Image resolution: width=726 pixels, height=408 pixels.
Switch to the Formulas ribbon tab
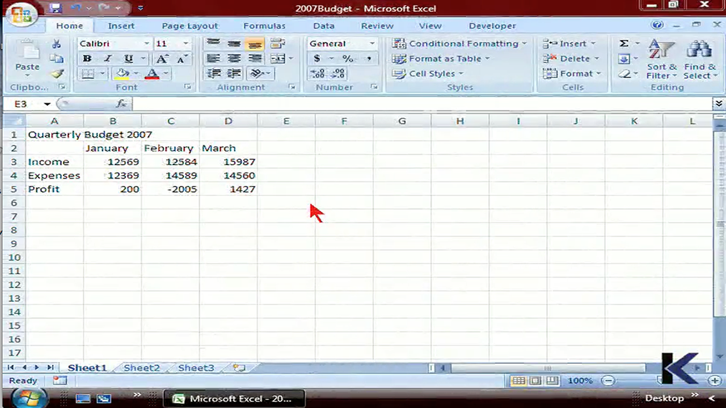[264, 25]
